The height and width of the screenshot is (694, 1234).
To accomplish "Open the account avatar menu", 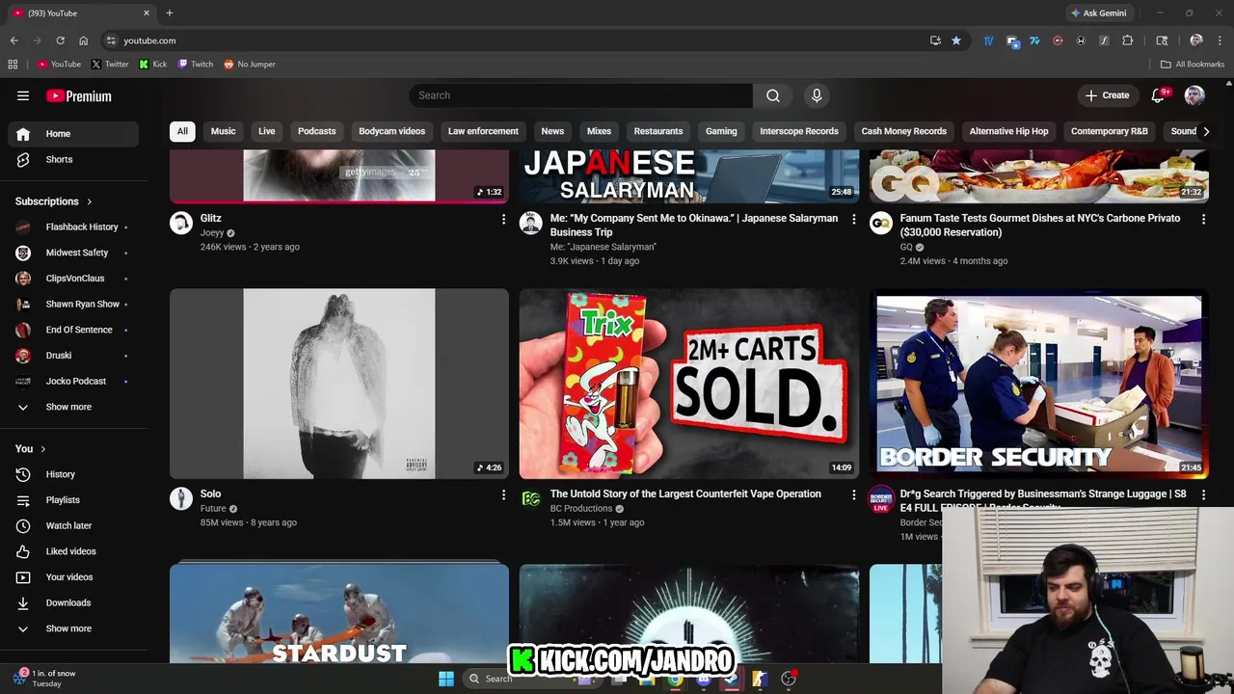I will coord(1194,95).
